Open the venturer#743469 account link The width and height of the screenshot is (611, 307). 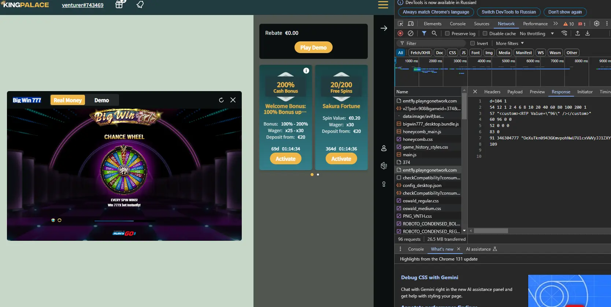[83, 5]
